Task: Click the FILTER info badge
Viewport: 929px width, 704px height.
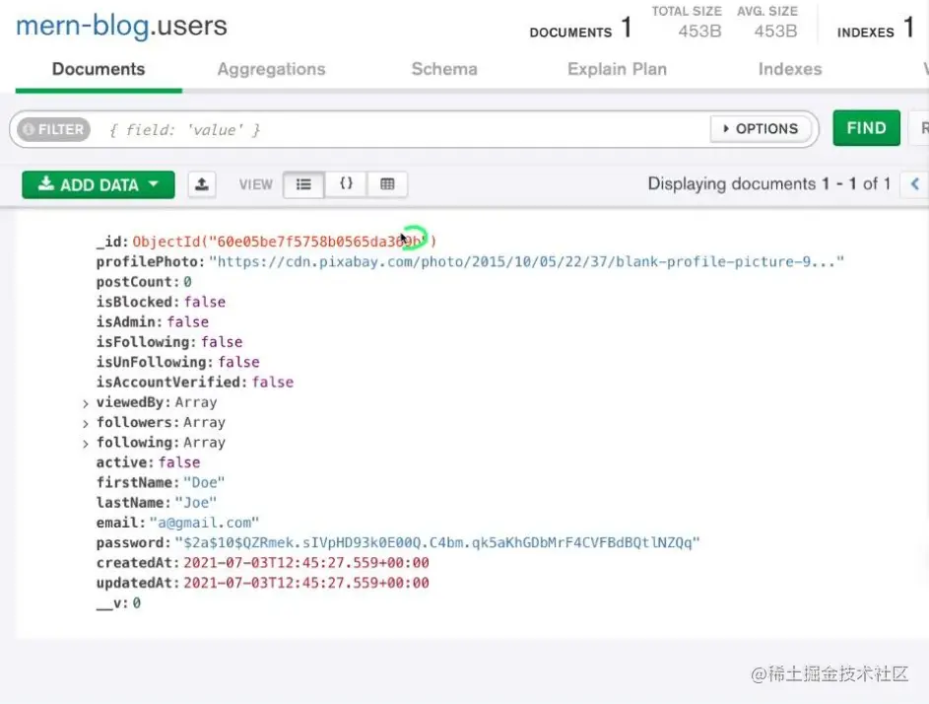Action: [54, 129]
